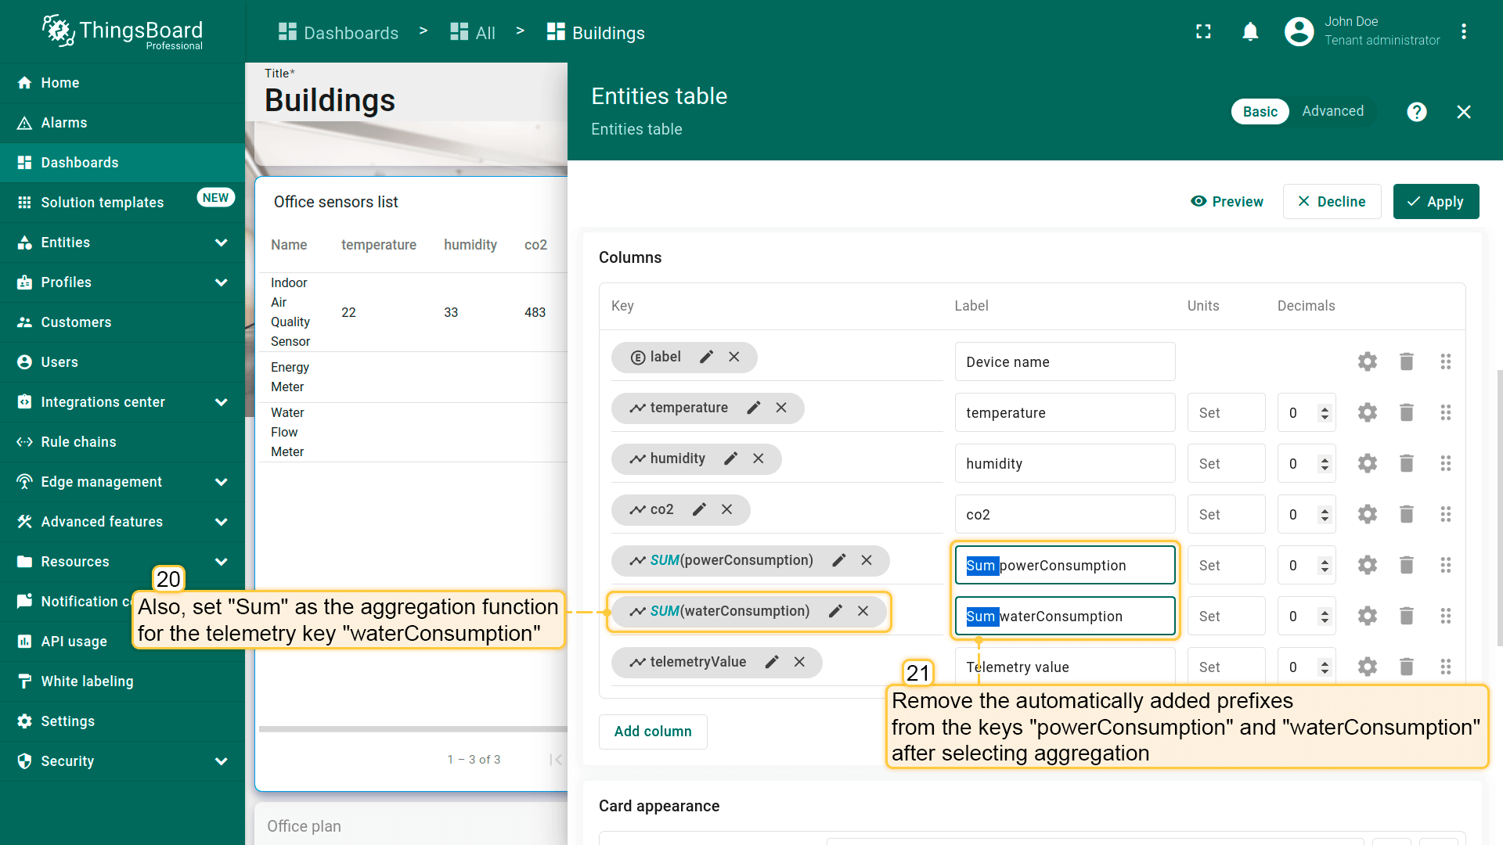Switch to Basic mode

(x=1260, y=112)
